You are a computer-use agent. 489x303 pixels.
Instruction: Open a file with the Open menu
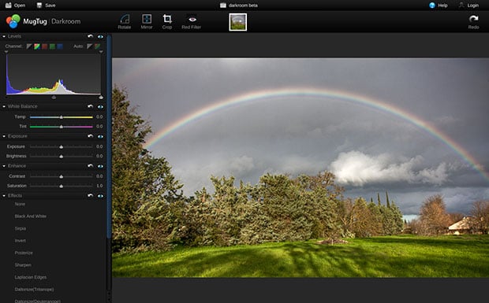point(15,6)
